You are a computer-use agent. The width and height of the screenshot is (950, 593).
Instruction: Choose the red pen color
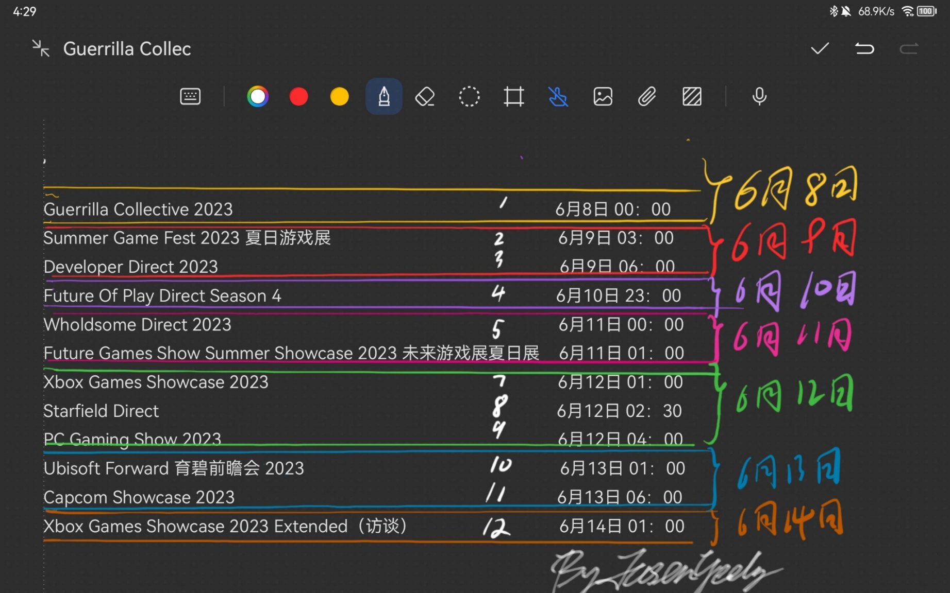[x=298, y=96]
